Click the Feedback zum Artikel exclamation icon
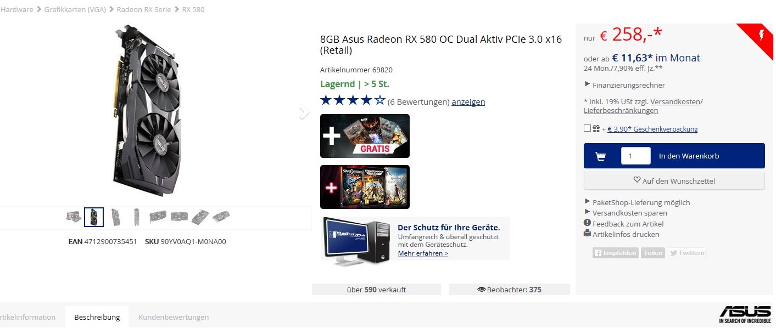The height and width of the screenshot is (334, 776). pyautogui.click(x=587, y=223)
